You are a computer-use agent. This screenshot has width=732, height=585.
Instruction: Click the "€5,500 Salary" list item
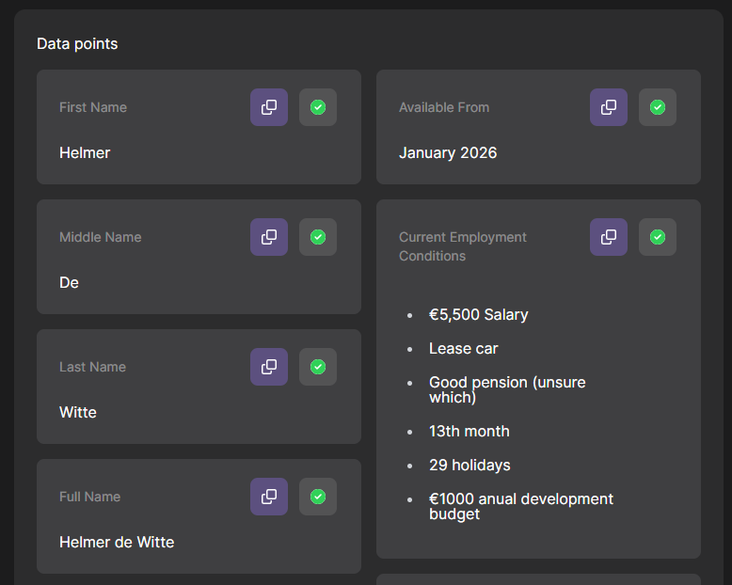[x=478, y=314]
